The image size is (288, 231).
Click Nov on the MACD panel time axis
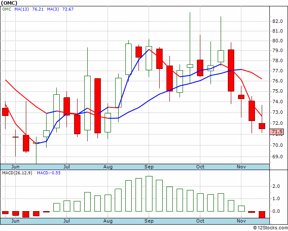click(x=241, y=221)
